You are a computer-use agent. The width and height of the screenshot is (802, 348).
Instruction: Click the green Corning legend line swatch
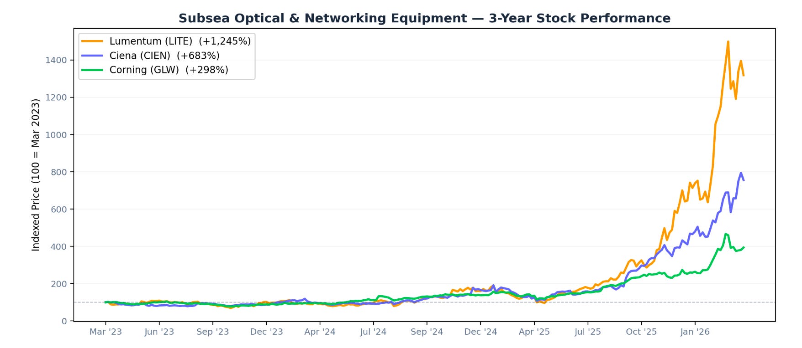pyautogui.click(x=92, y=70)
